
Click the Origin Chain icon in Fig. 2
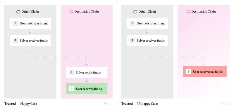point(135,12)
